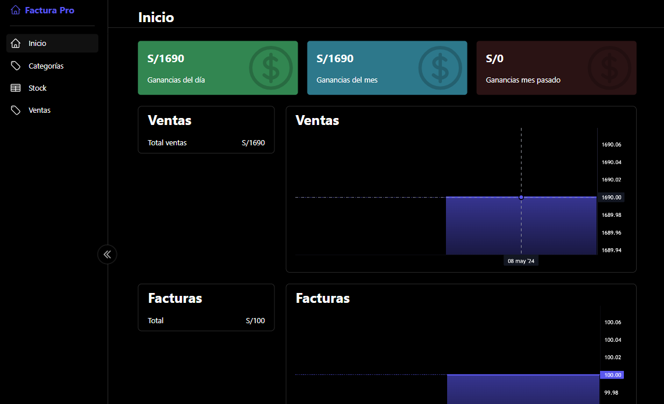Image resolution: width=664 pixels, height=404 pixels.
Task: Click the Stock table icon
Action: pyautogui.click(x=16, y=88)
